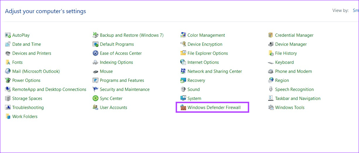Click the Sound speaker icon
The width and height of the screenshot is (359, 153).
(183, 89)
